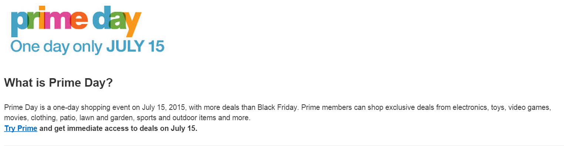Click the 'What is Prime Day?' heading
Viewport: 564px width, 146px height.
tap(58, 83)
